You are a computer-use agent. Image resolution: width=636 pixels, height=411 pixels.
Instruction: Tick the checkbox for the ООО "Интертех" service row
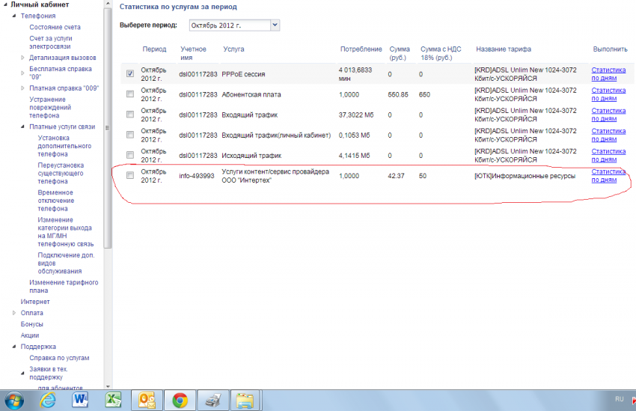[130, 176]
